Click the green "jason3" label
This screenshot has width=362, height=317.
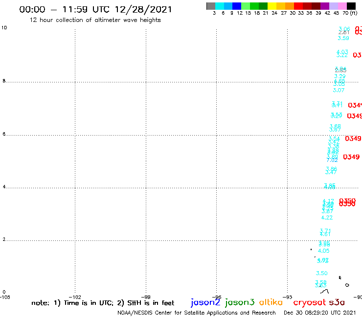pyautogui.click(x=240, y=302)
